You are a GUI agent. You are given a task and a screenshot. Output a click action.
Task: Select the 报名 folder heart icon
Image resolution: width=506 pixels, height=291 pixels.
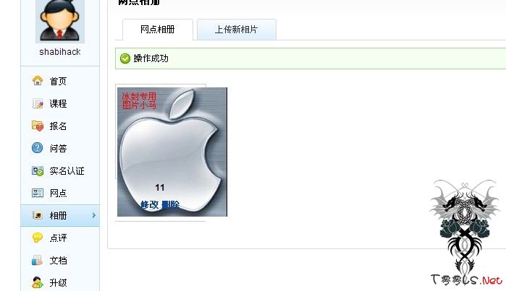coord(38,126)
